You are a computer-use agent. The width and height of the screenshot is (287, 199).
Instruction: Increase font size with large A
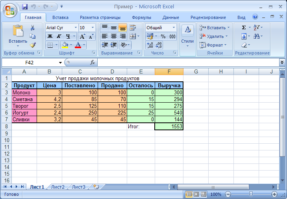(x=82, y=36)
